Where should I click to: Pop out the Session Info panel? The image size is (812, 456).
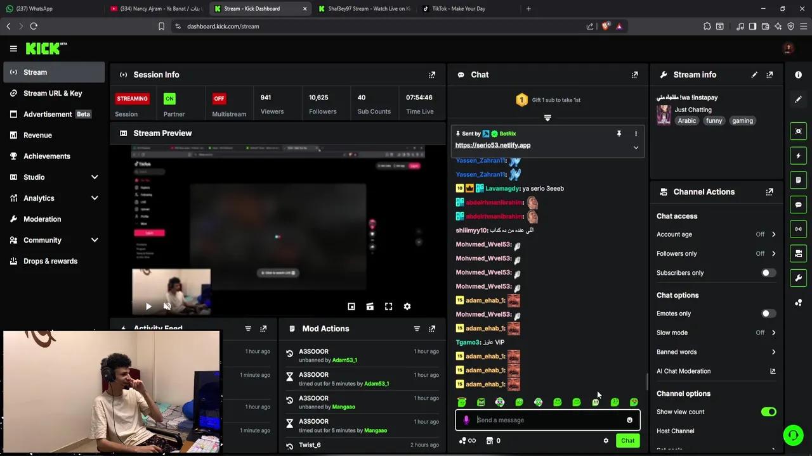point(432,75)
